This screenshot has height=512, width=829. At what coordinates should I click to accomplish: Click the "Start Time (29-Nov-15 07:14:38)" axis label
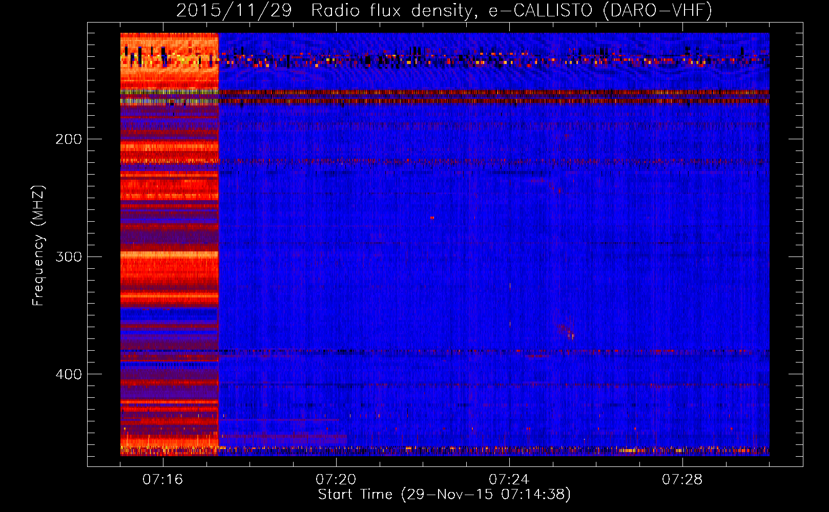pos(444,495)
